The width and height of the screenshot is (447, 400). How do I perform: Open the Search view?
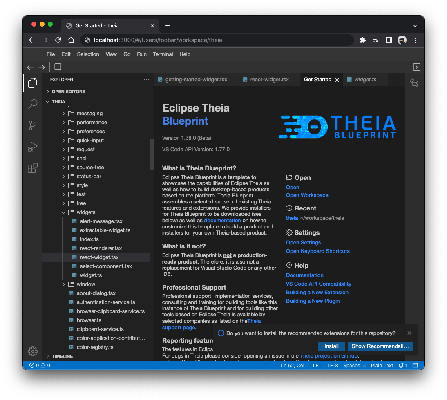coord(32,104)
